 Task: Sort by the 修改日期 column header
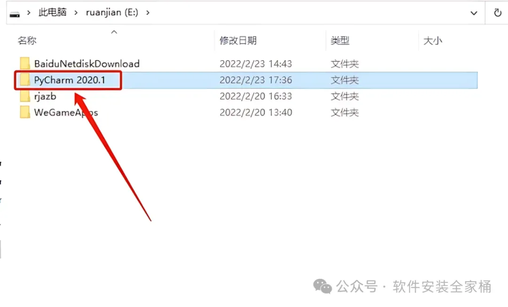(x=238, y=40)
